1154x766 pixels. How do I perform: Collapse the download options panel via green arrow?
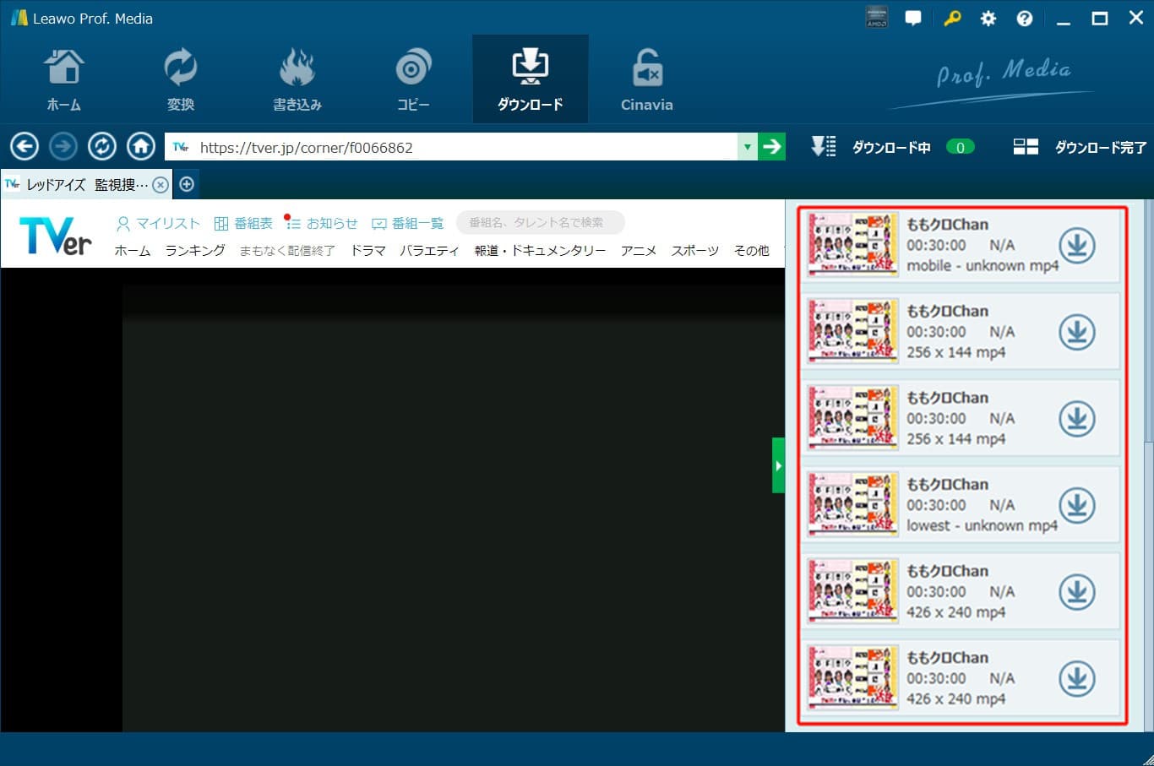click(x=777, y=464)
